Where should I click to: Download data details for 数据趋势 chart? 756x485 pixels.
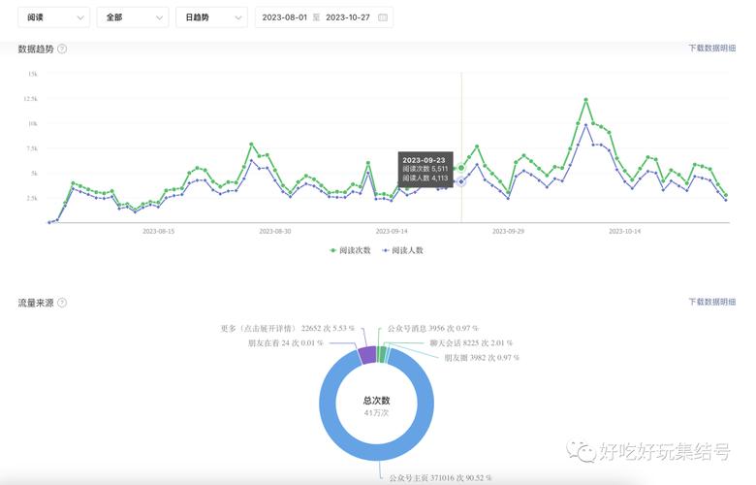[x=711, y=48]
